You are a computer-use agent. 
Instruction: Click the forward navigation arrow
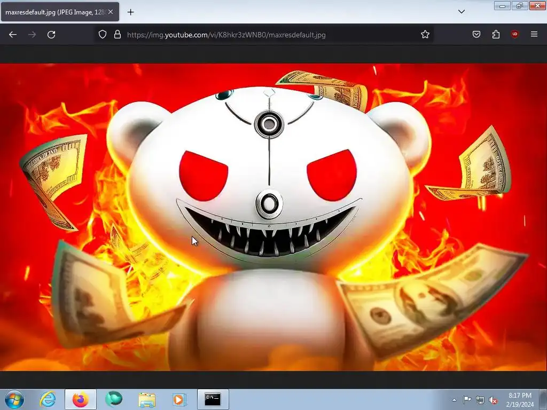32,35
